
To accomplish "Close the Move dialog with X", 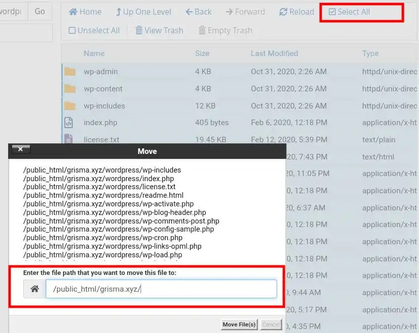I will click(21, 149).
